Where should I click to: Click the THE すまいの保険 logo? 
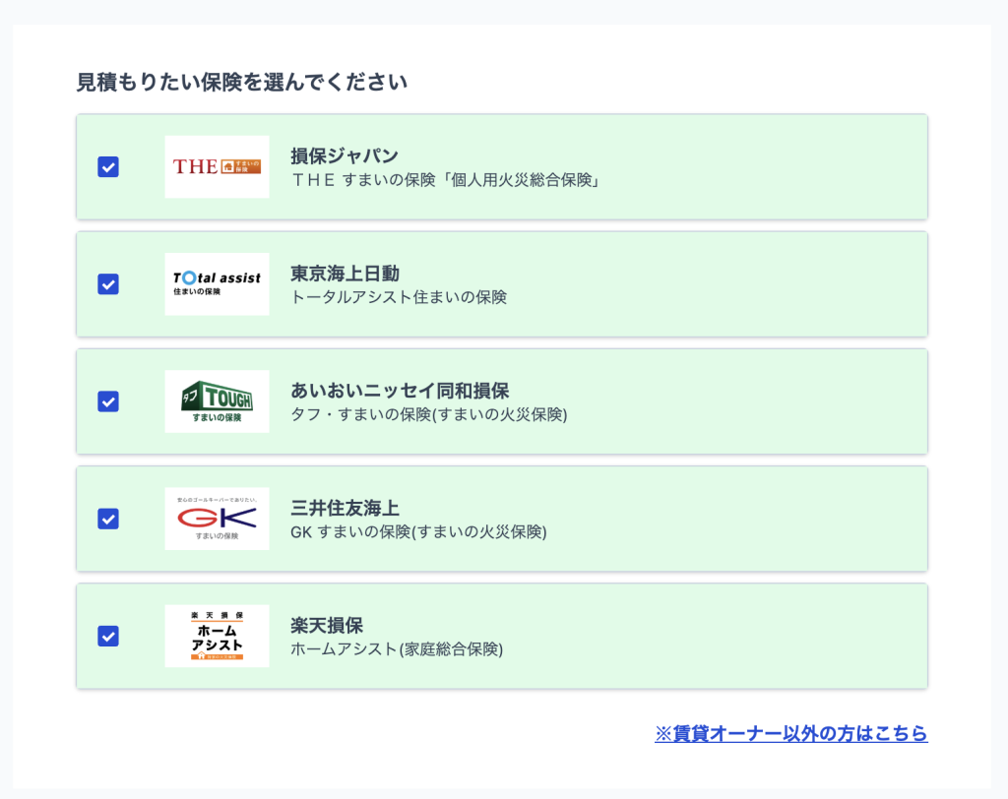[x=217, y=167]
